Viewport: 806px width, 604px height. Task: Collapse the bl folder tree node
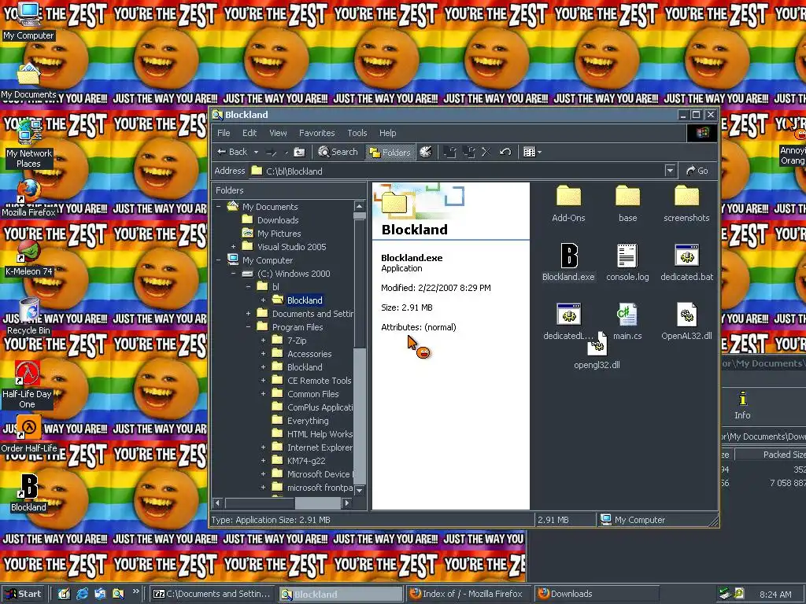click(248, 286)
